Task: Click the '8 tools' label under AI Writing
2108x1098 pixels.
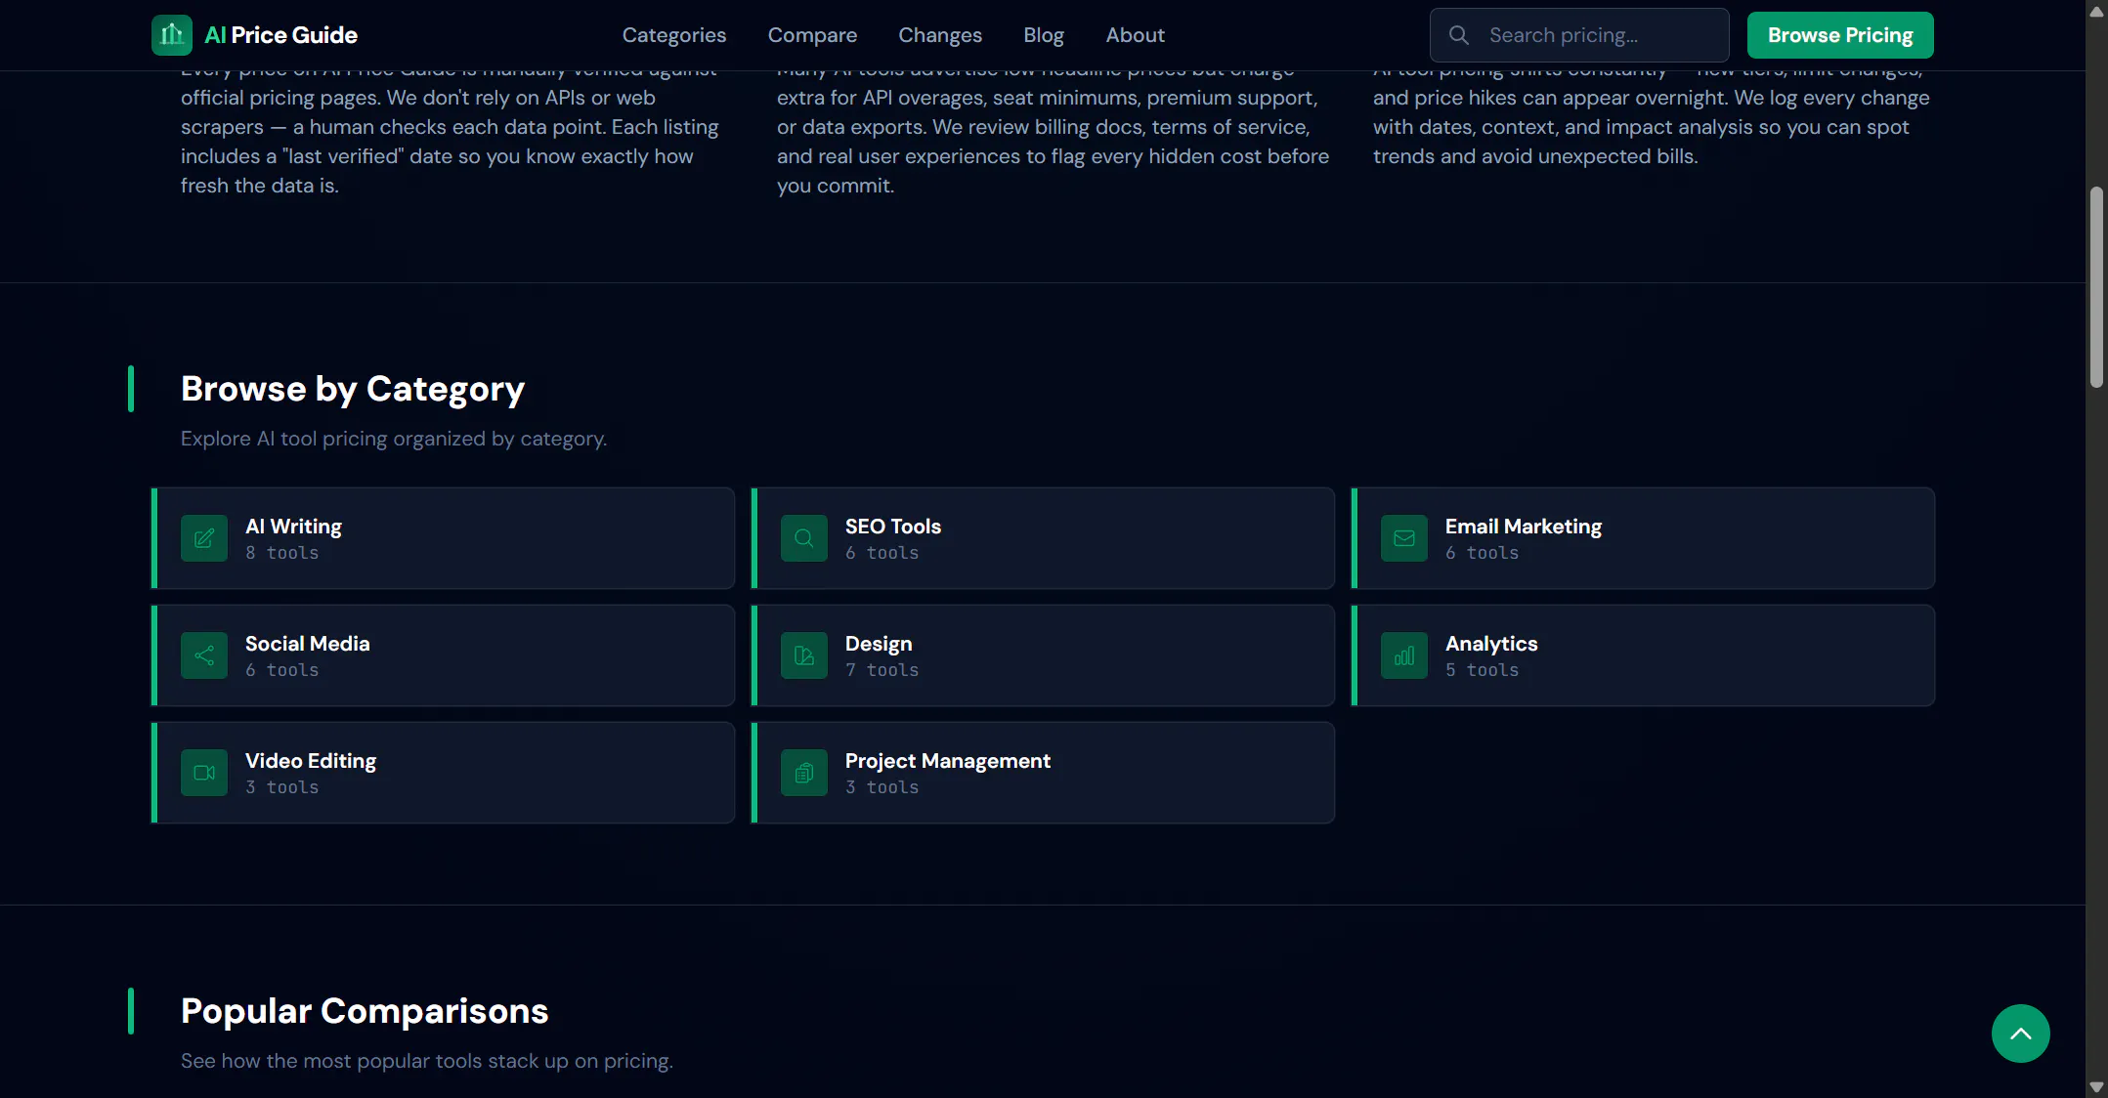Action: pos(282,553)
